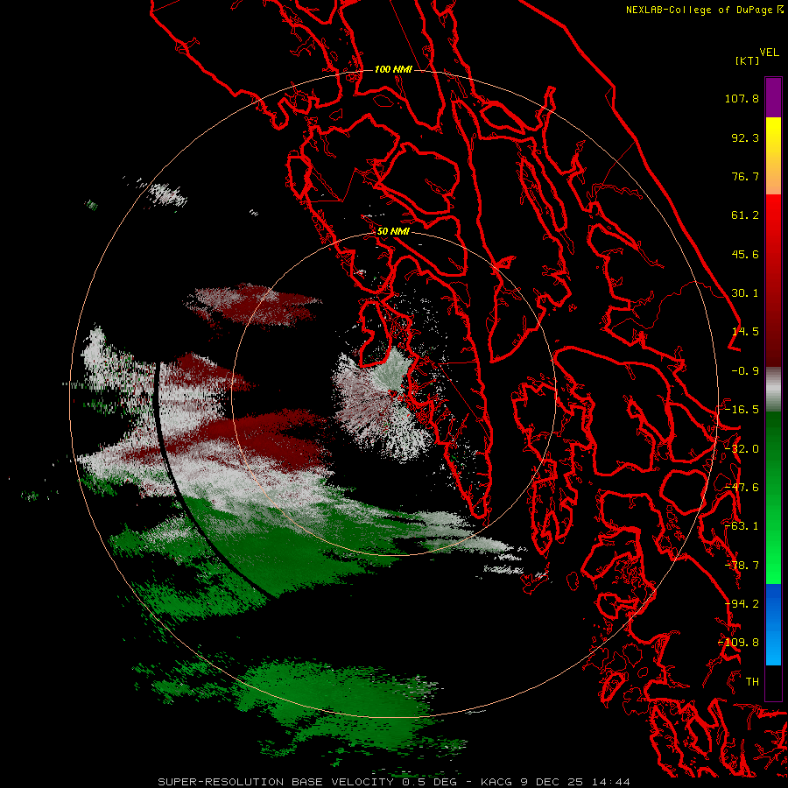The image size is (788, 788).
Task: Click the TH legend label
Action: point(752,682)
